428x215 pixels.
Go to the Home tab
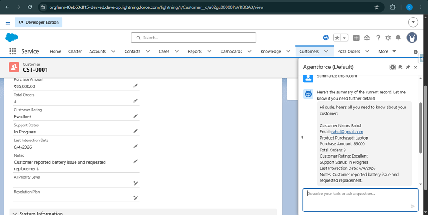pyautogui.click(x=55, y=51)
